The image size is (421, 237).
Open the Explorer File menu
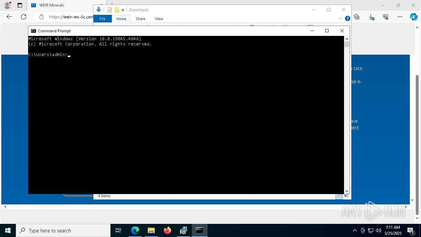tap(103, 19)
